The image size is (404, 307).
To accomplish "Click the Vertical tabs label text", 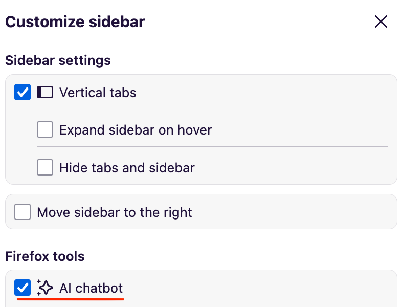I will coord(98,93).
